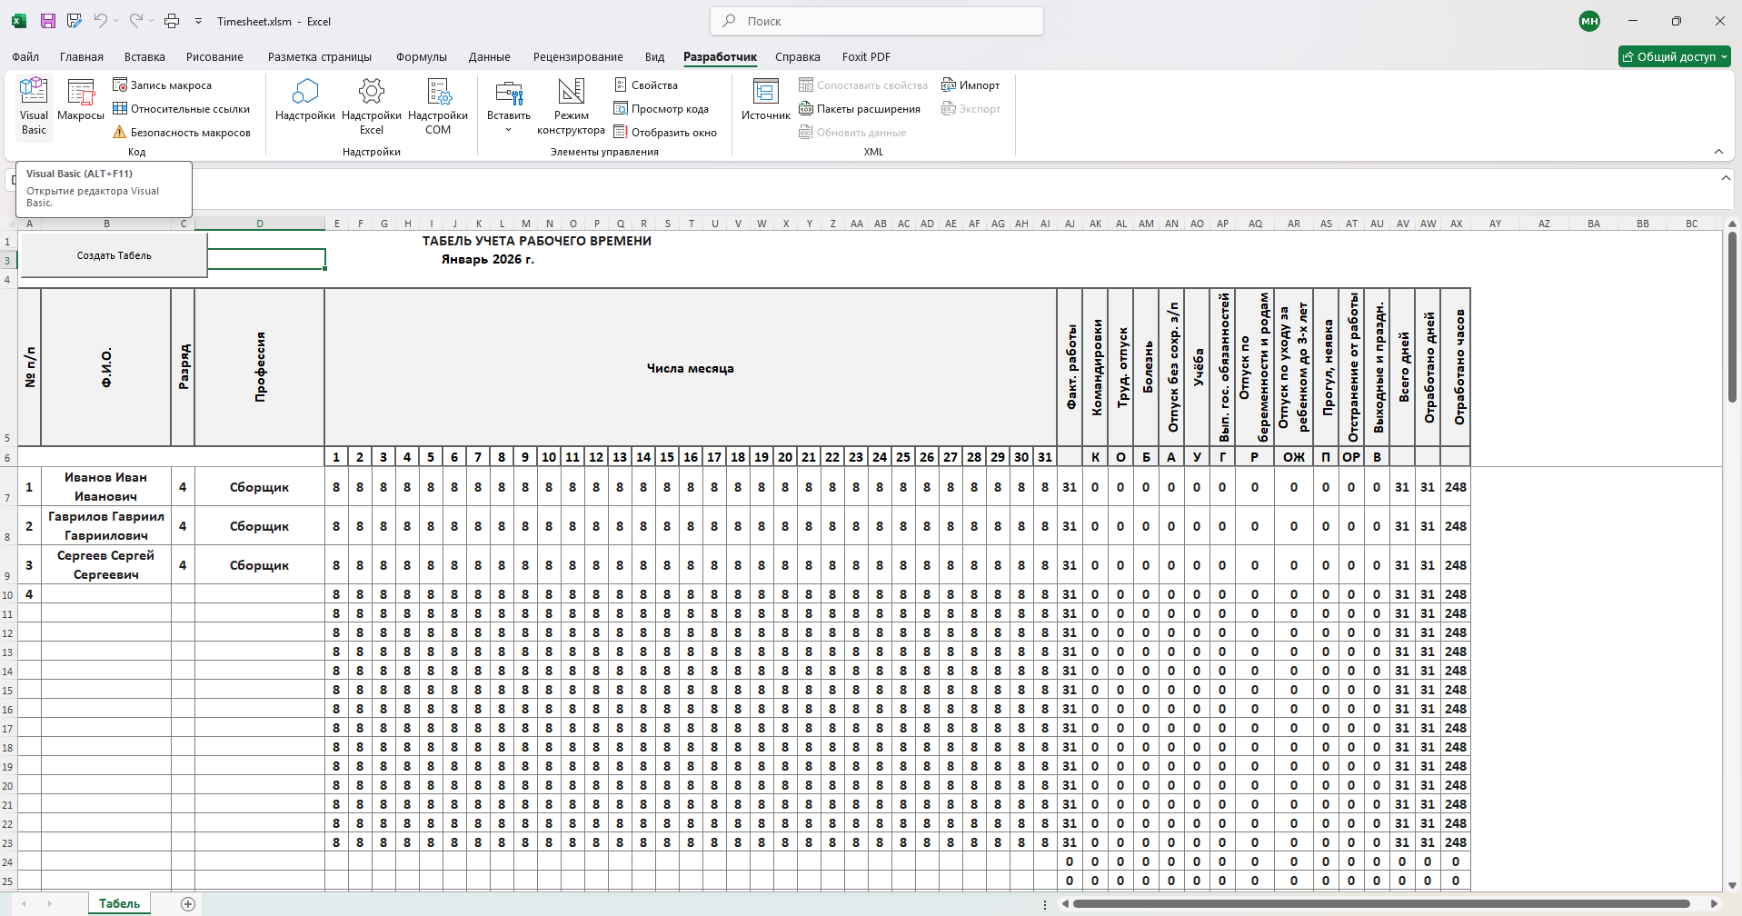Click the quick print icon
Screen dimensions: 1742x916
click(172, 21)
